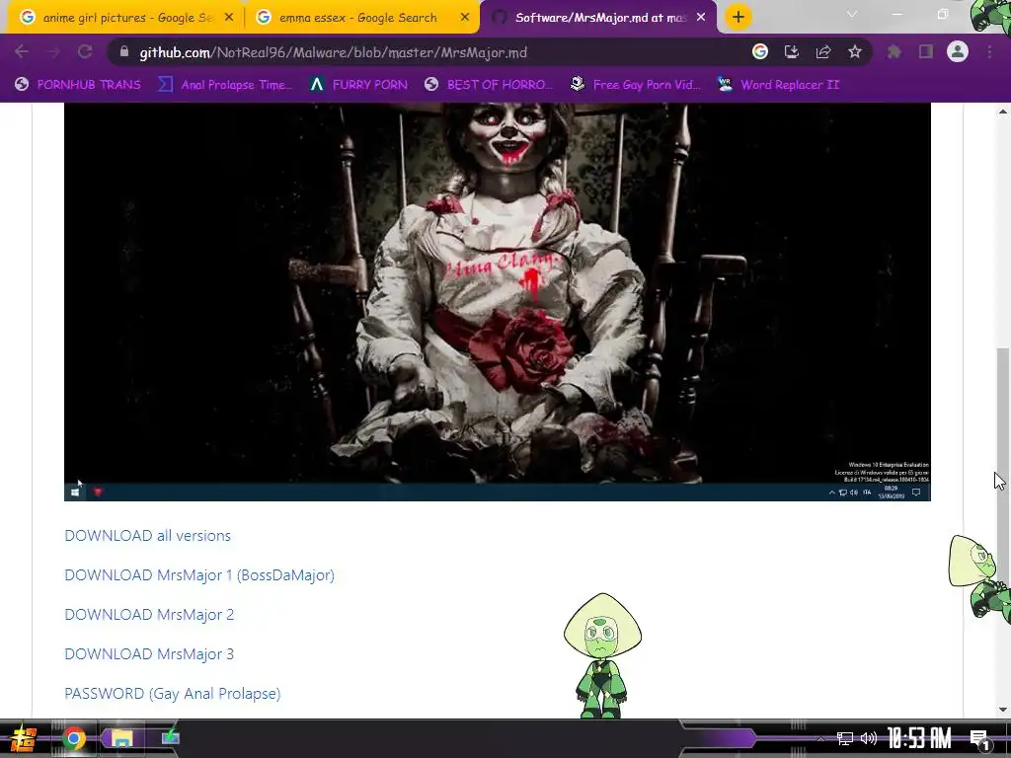Go back to the previous page
The height and width of the screenshot is (758, 1011).
coord(22,51)
